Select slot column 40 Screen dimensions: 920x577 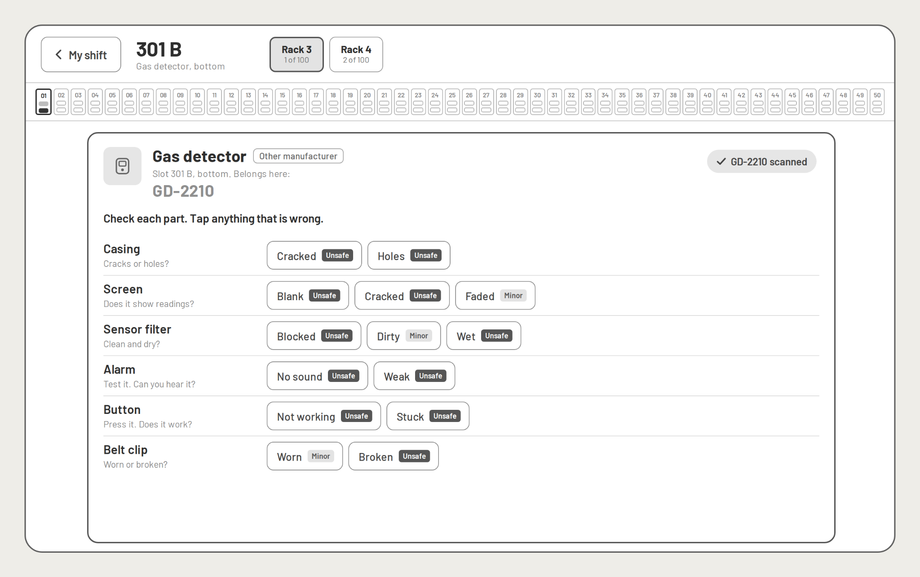click(707, 102)
